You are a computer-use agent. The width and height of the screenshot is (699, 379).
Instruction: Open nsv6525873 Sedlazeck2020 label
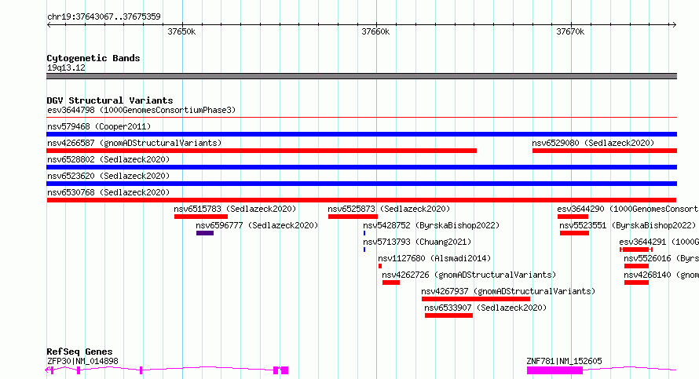click(389, 209)
